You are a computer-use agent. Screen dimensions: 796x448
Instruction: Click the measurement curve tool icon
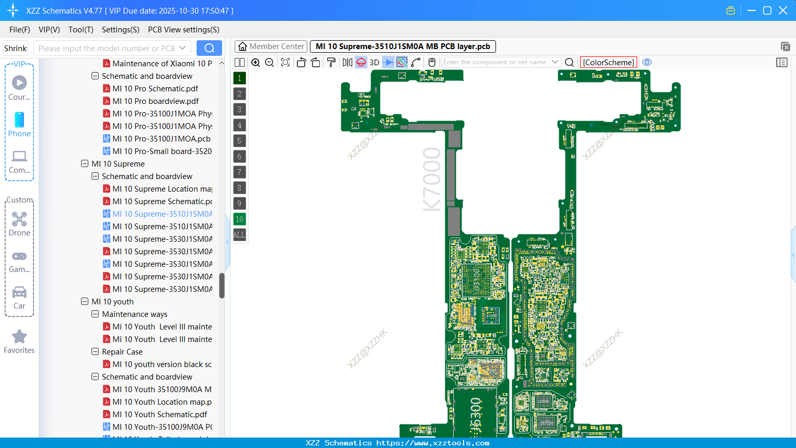[x=416, y=62]
